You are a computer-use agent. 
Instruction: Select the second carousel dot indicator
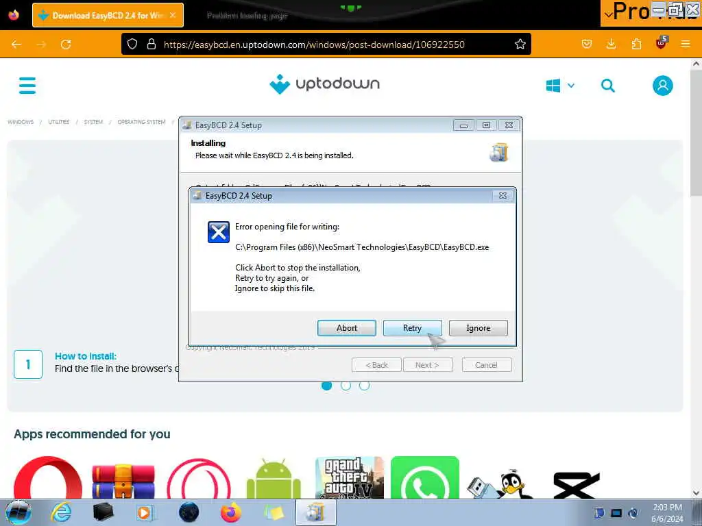tap(346, 386)
